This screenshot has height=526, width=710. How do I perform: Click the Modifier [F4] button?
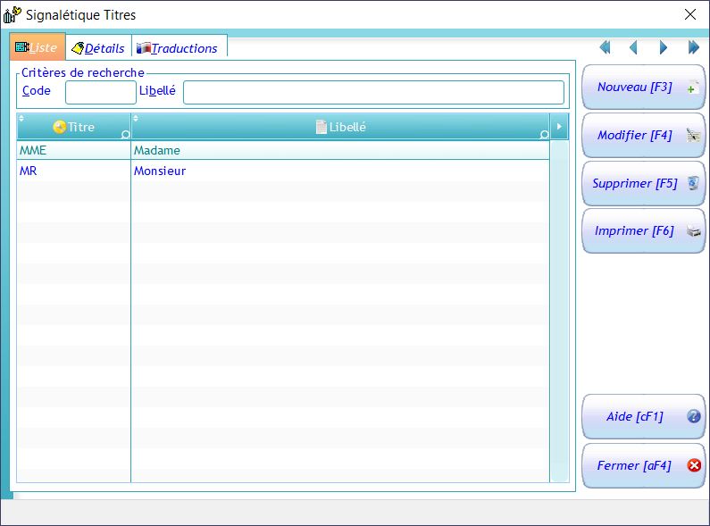pyautogui.click(x=643, y=135)
